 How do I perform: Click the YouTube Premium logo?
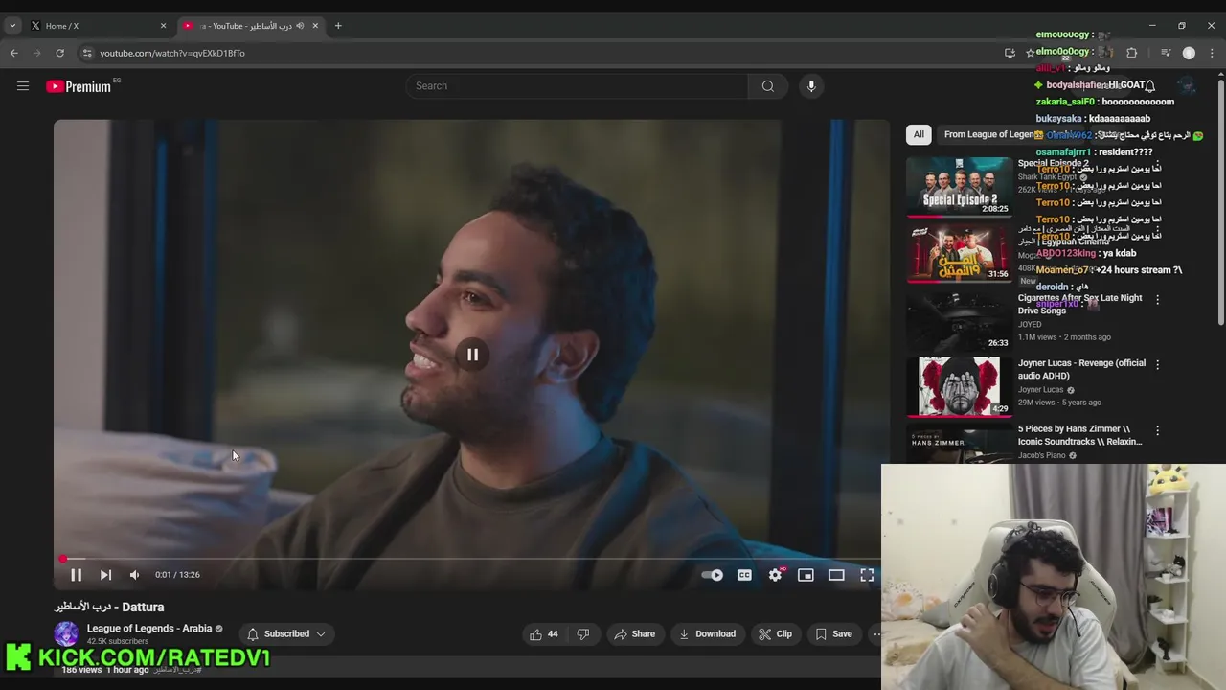[79, 86]
